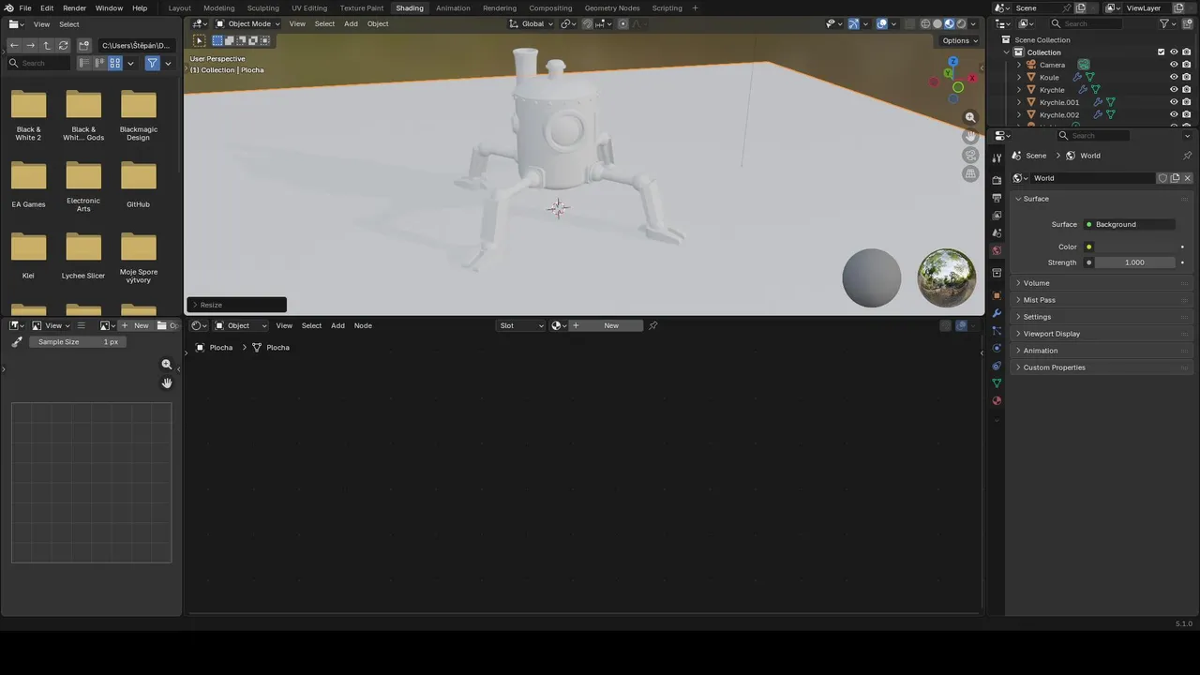1200x675 pixels.
Task: Select the sample color eyedropper tool
Action: point(16,342)
